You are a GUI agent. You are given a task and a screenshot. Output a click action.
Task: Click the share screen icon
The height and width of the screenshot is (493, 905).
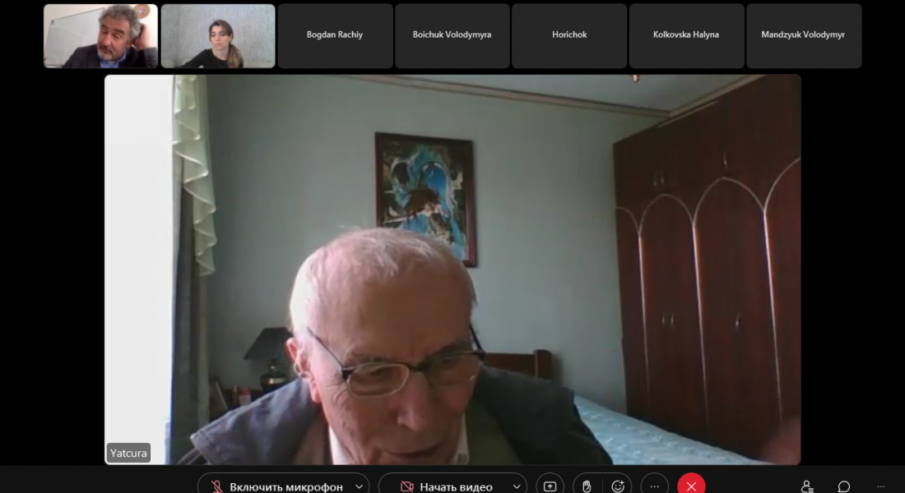pyautogui.click(x=550, y=486)
